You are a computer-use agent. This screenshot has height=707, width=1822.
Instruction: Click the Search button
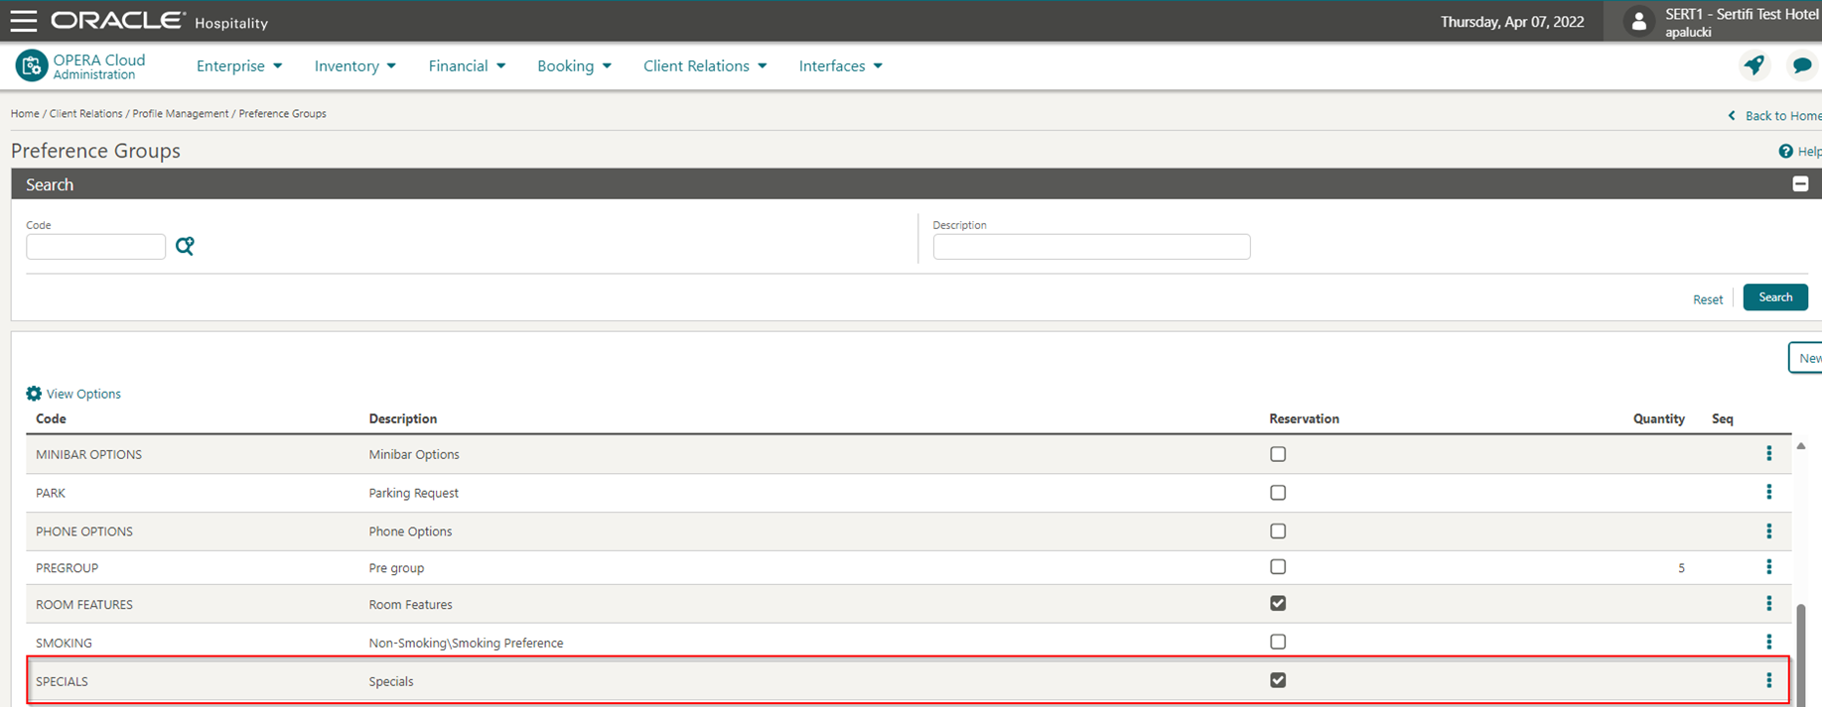click(x=1775, y=297)
